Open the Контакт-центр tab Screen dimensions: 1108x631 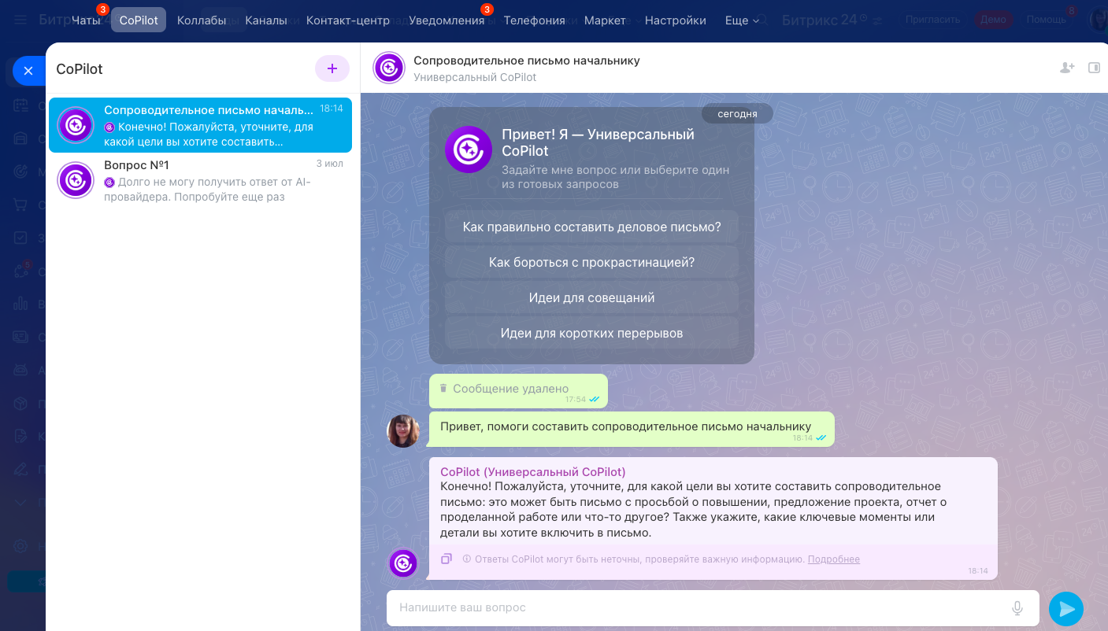coord(348,20)
